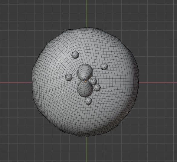
Task: Select the orange origin point at mesh center
Action: (85, 81)
